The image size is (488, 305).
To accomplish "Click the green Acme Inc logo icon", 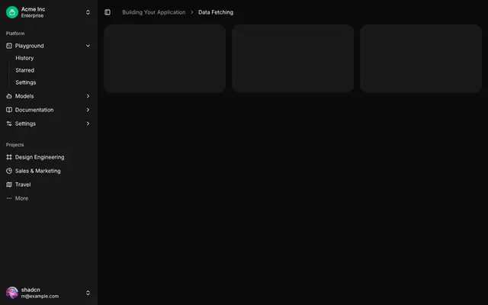I will tap(12, 12).
